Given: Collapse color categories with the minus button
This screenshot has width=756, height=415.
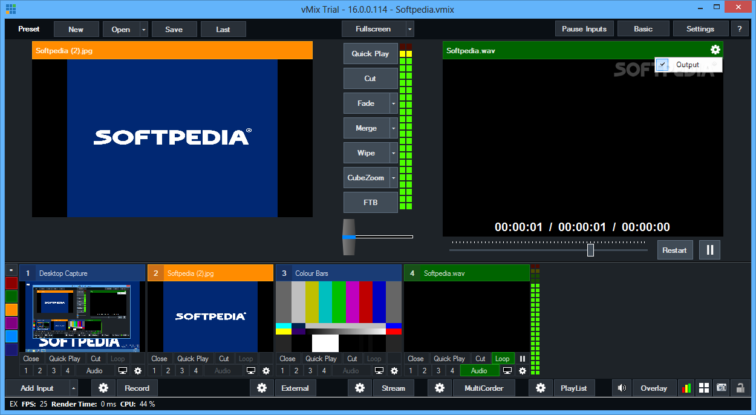Looking at the screenshot, I should [11, 269].
